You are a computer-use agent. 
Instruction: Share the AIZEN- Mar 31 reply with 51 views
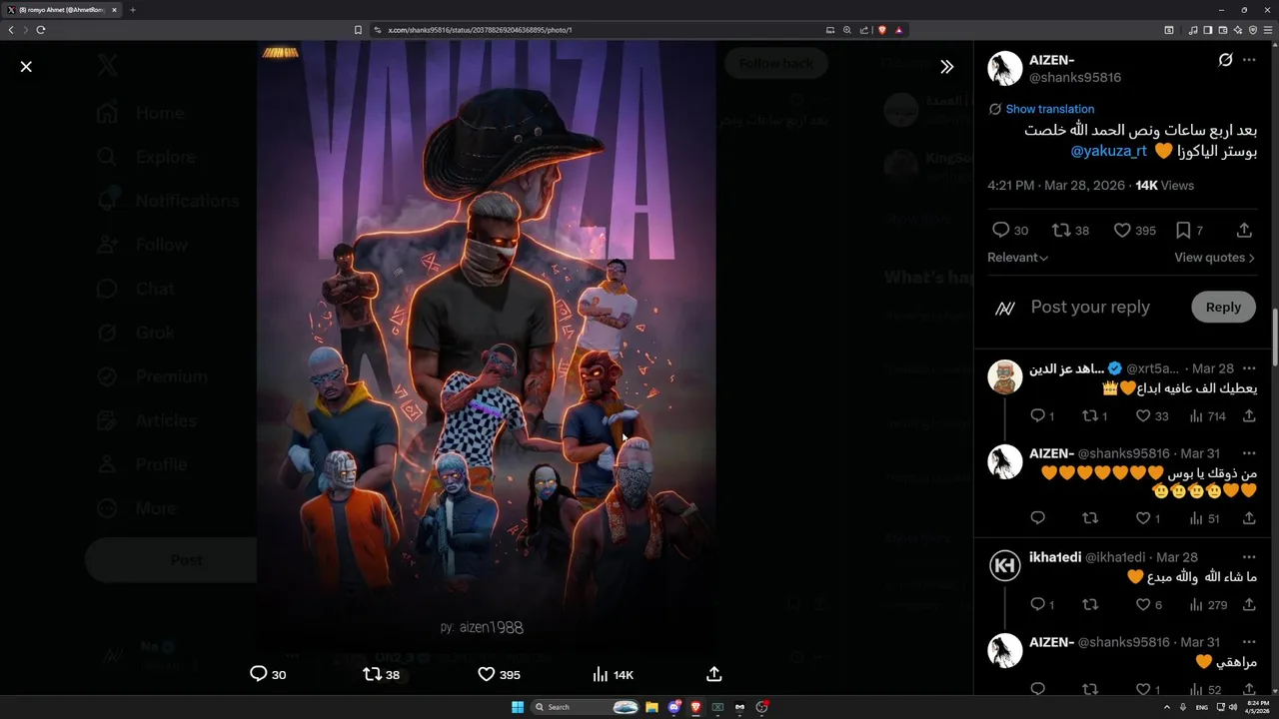click(1249, 518)
